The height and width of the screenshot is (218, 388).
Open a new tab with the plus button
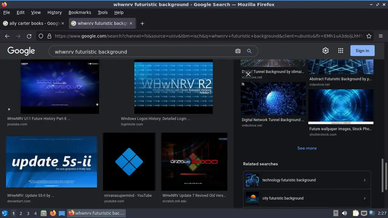(x=142, y=23)
